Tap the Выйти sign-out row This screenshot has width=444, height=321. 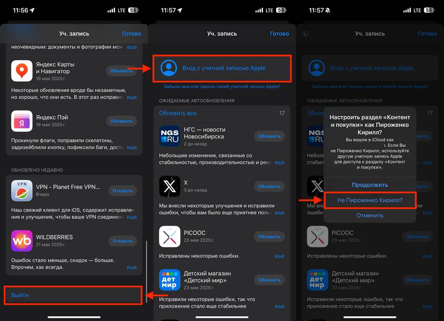pos(73,295)
